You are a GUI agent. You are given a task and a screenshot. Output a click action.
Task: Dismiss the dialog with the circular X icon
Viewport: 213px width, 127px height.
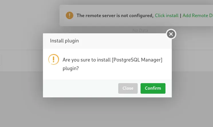pos(171,34)
